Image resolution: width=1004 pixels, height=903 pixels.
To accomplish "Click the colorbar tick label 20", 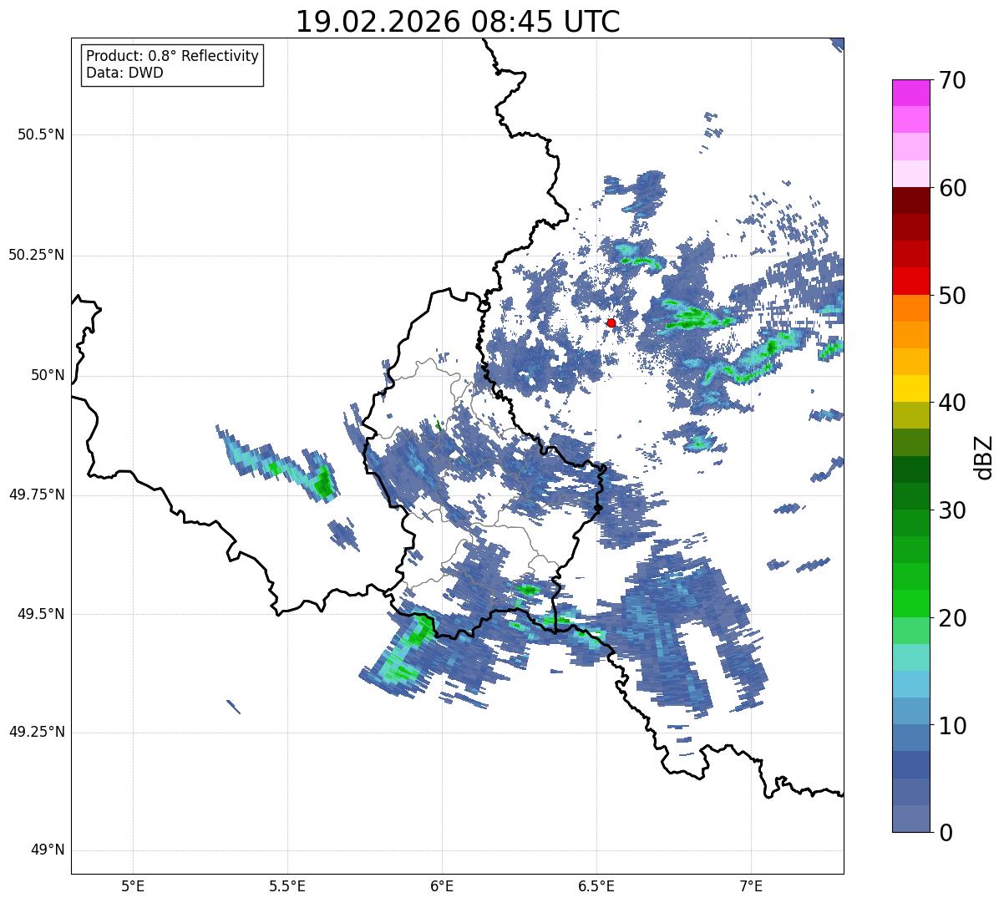I will click(x=952, y=618).
